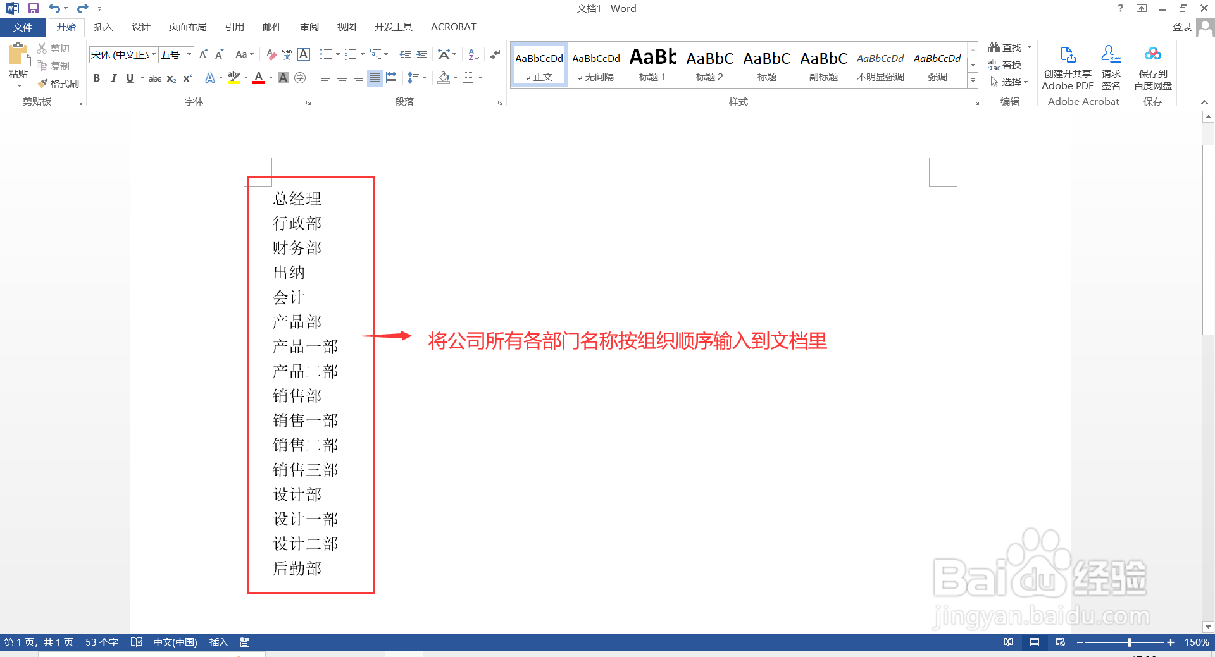Click 登录 to sign in

pos(1181,27)
